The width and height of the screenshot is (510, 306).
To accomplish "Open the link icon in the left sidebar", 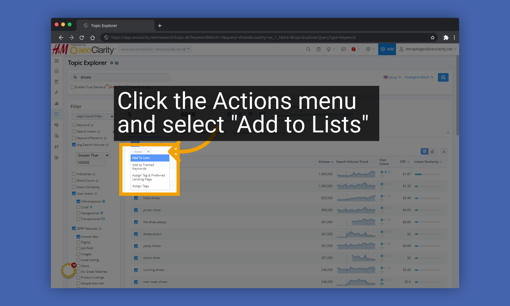I will 56,92.
